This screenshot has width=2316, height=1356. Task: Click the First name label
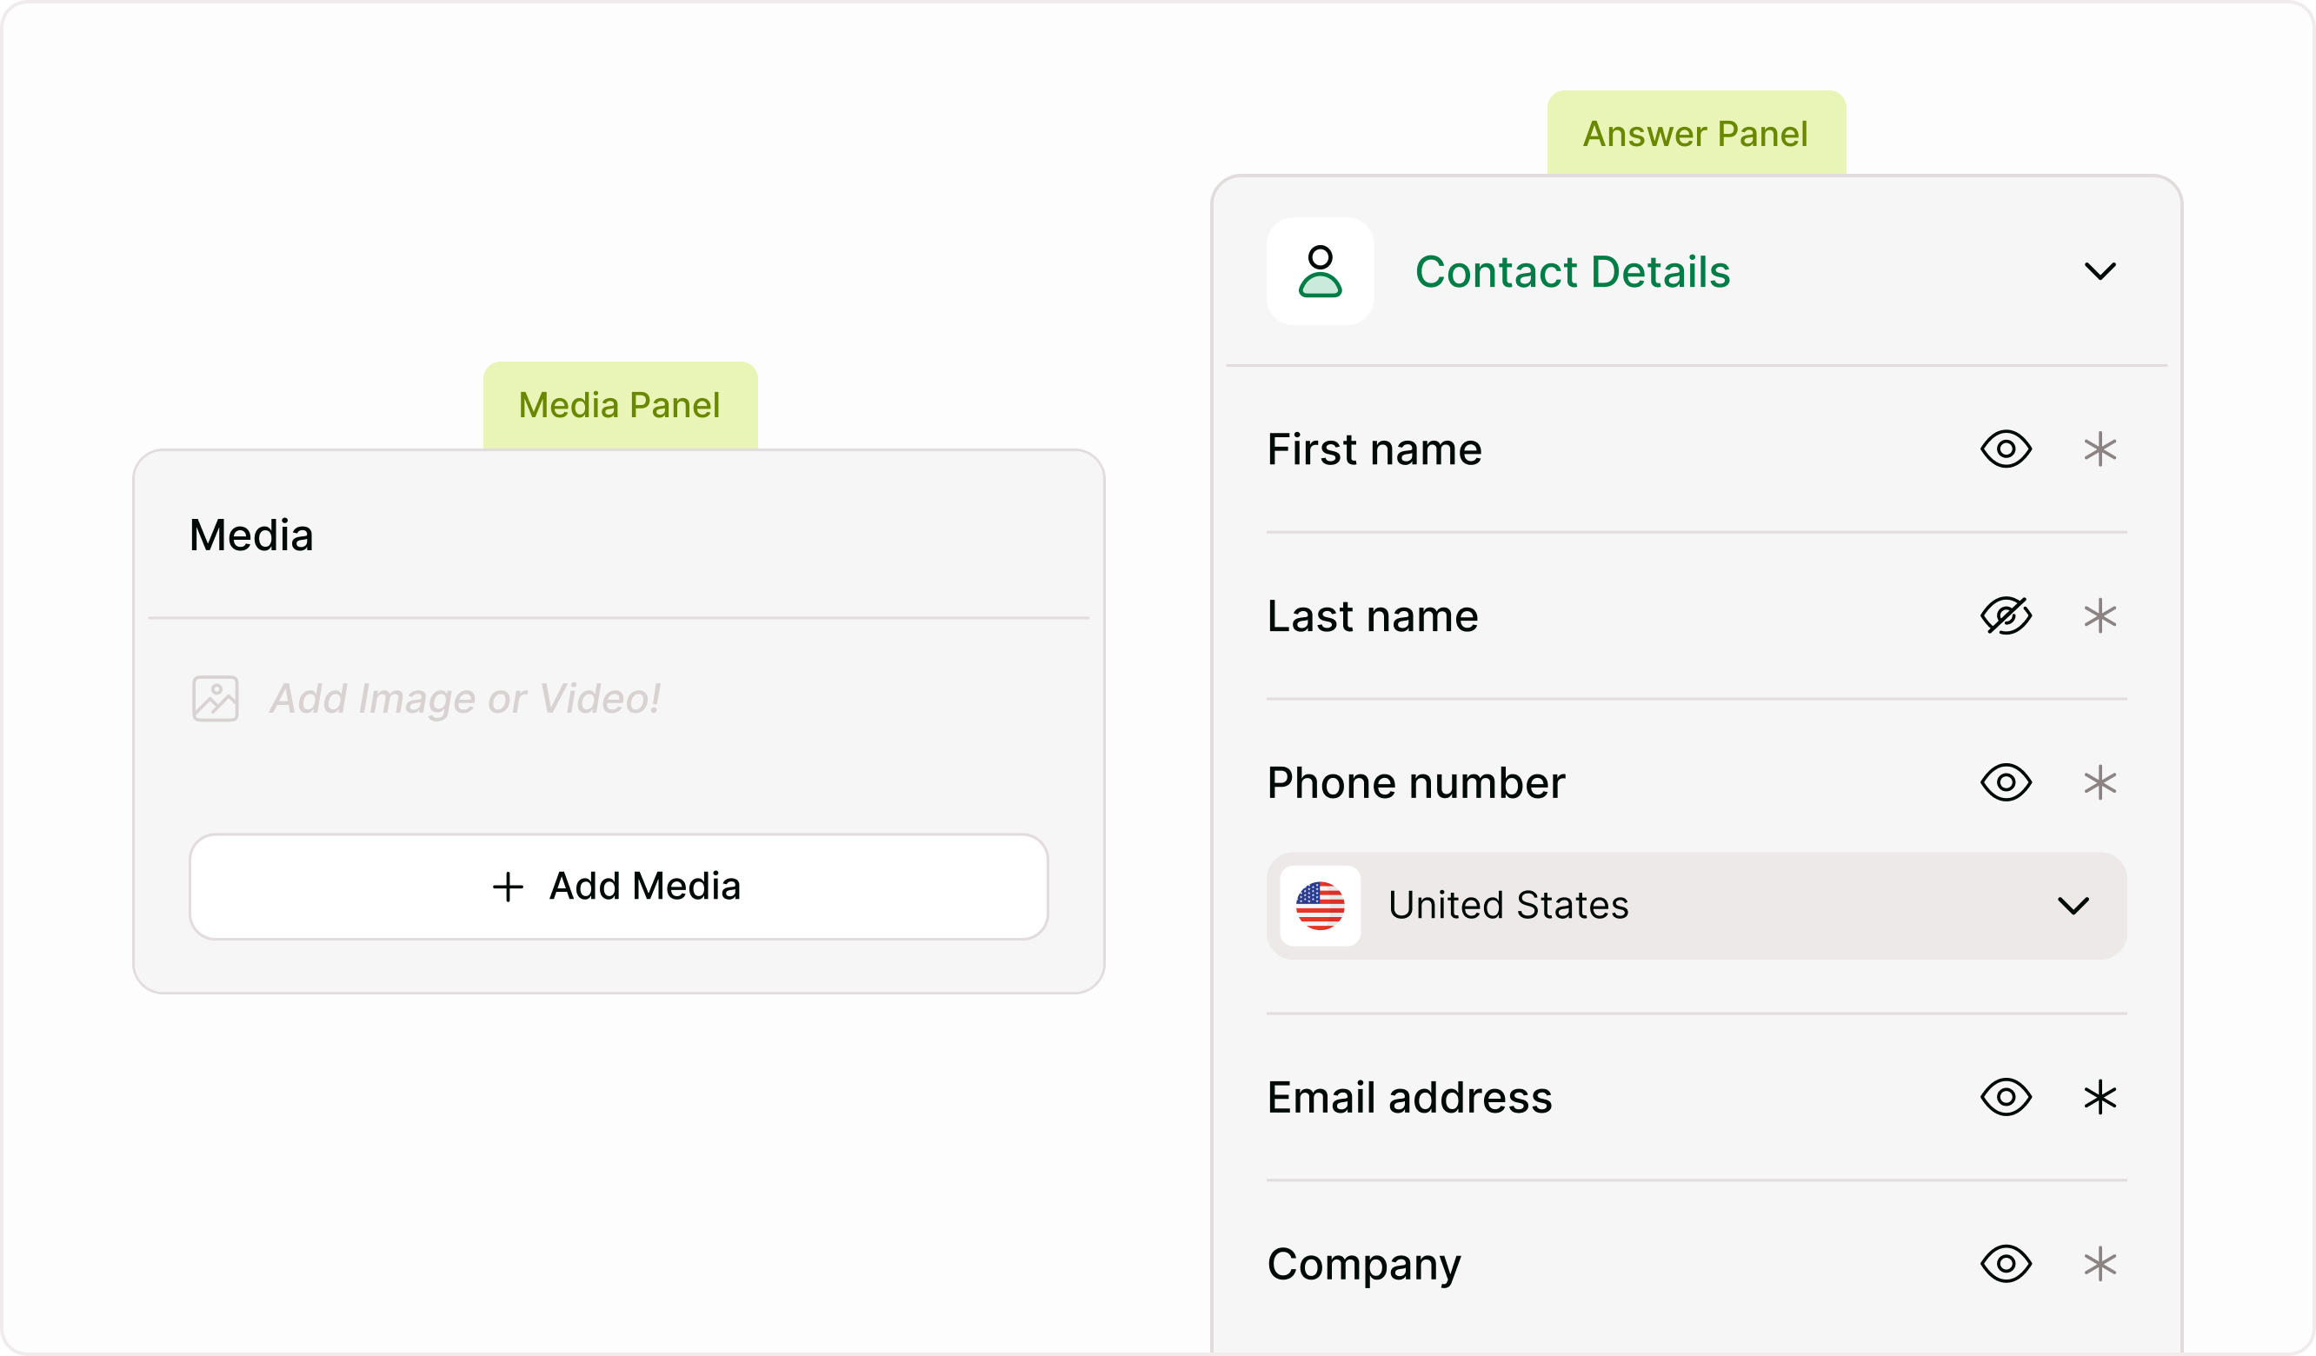pyautogui.click(x=1374, y=449)
